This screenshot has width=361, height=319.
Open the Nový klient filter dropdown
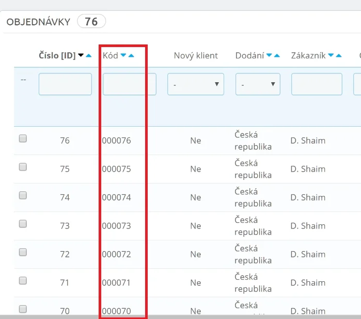coord(195,84)
